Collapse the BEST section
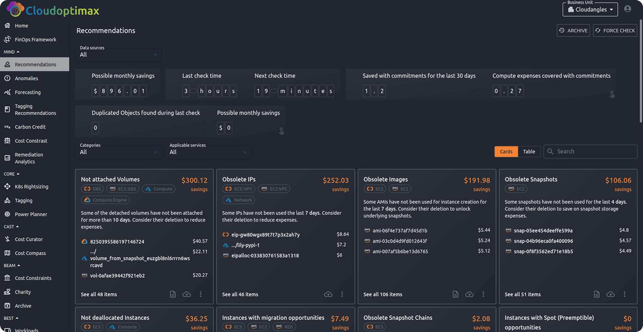The height and width of the screenshot is (332, 643). click(11, 318)
